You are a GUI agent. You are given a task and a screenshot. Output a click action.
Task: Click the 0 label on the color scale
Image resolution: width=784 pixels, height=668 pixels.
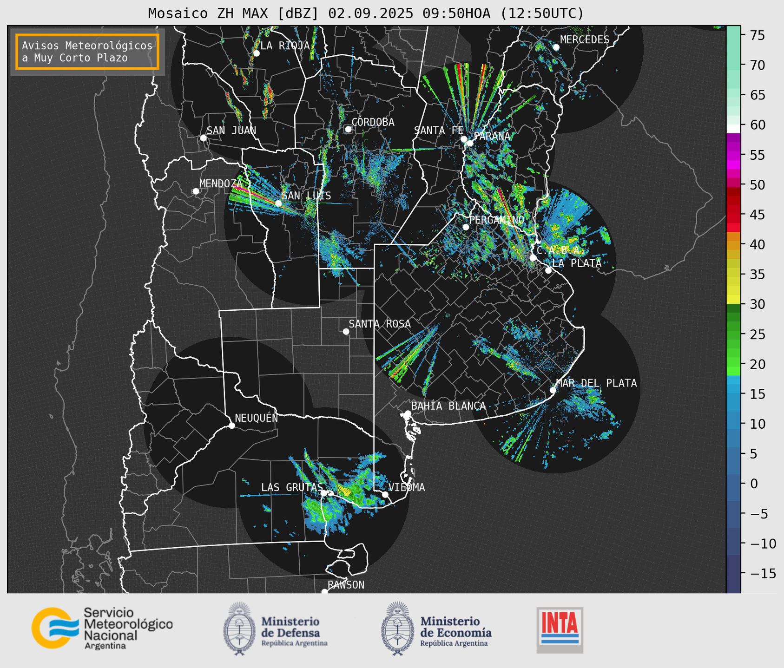pos(754,484)
